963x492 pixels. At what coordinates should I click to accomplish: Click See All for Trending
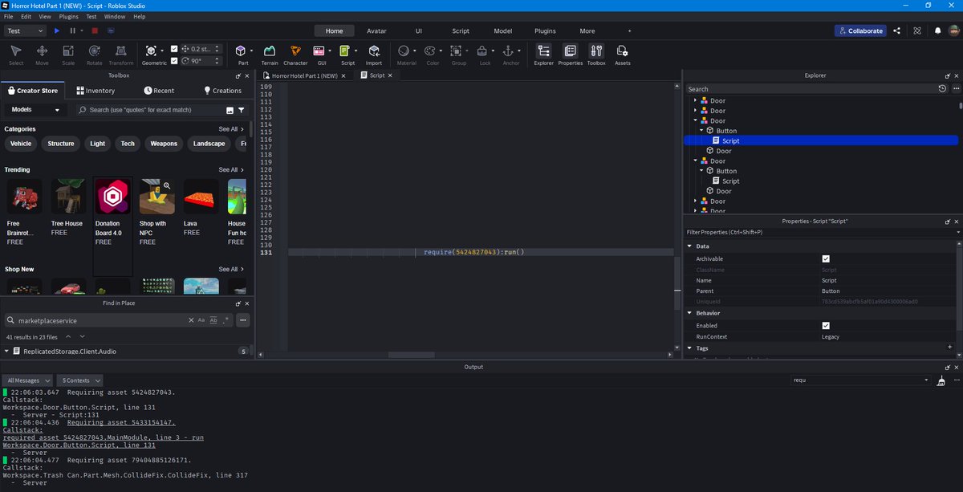(x=231, y=170)
